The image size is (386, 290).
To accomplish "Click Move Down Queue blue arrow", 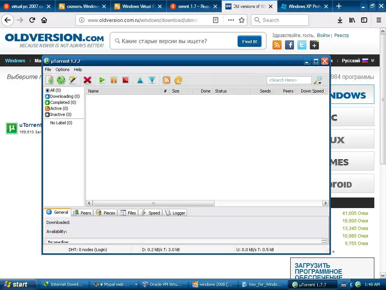I will click(152, 80).
